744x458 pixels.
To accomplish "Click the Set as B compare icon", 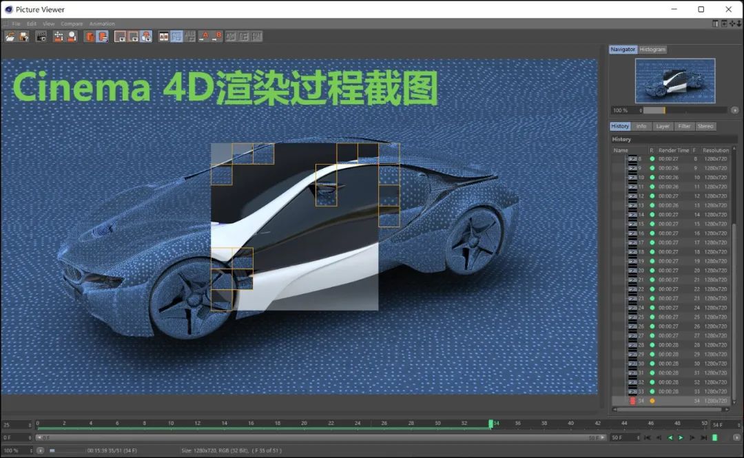I will click(217, 37).
